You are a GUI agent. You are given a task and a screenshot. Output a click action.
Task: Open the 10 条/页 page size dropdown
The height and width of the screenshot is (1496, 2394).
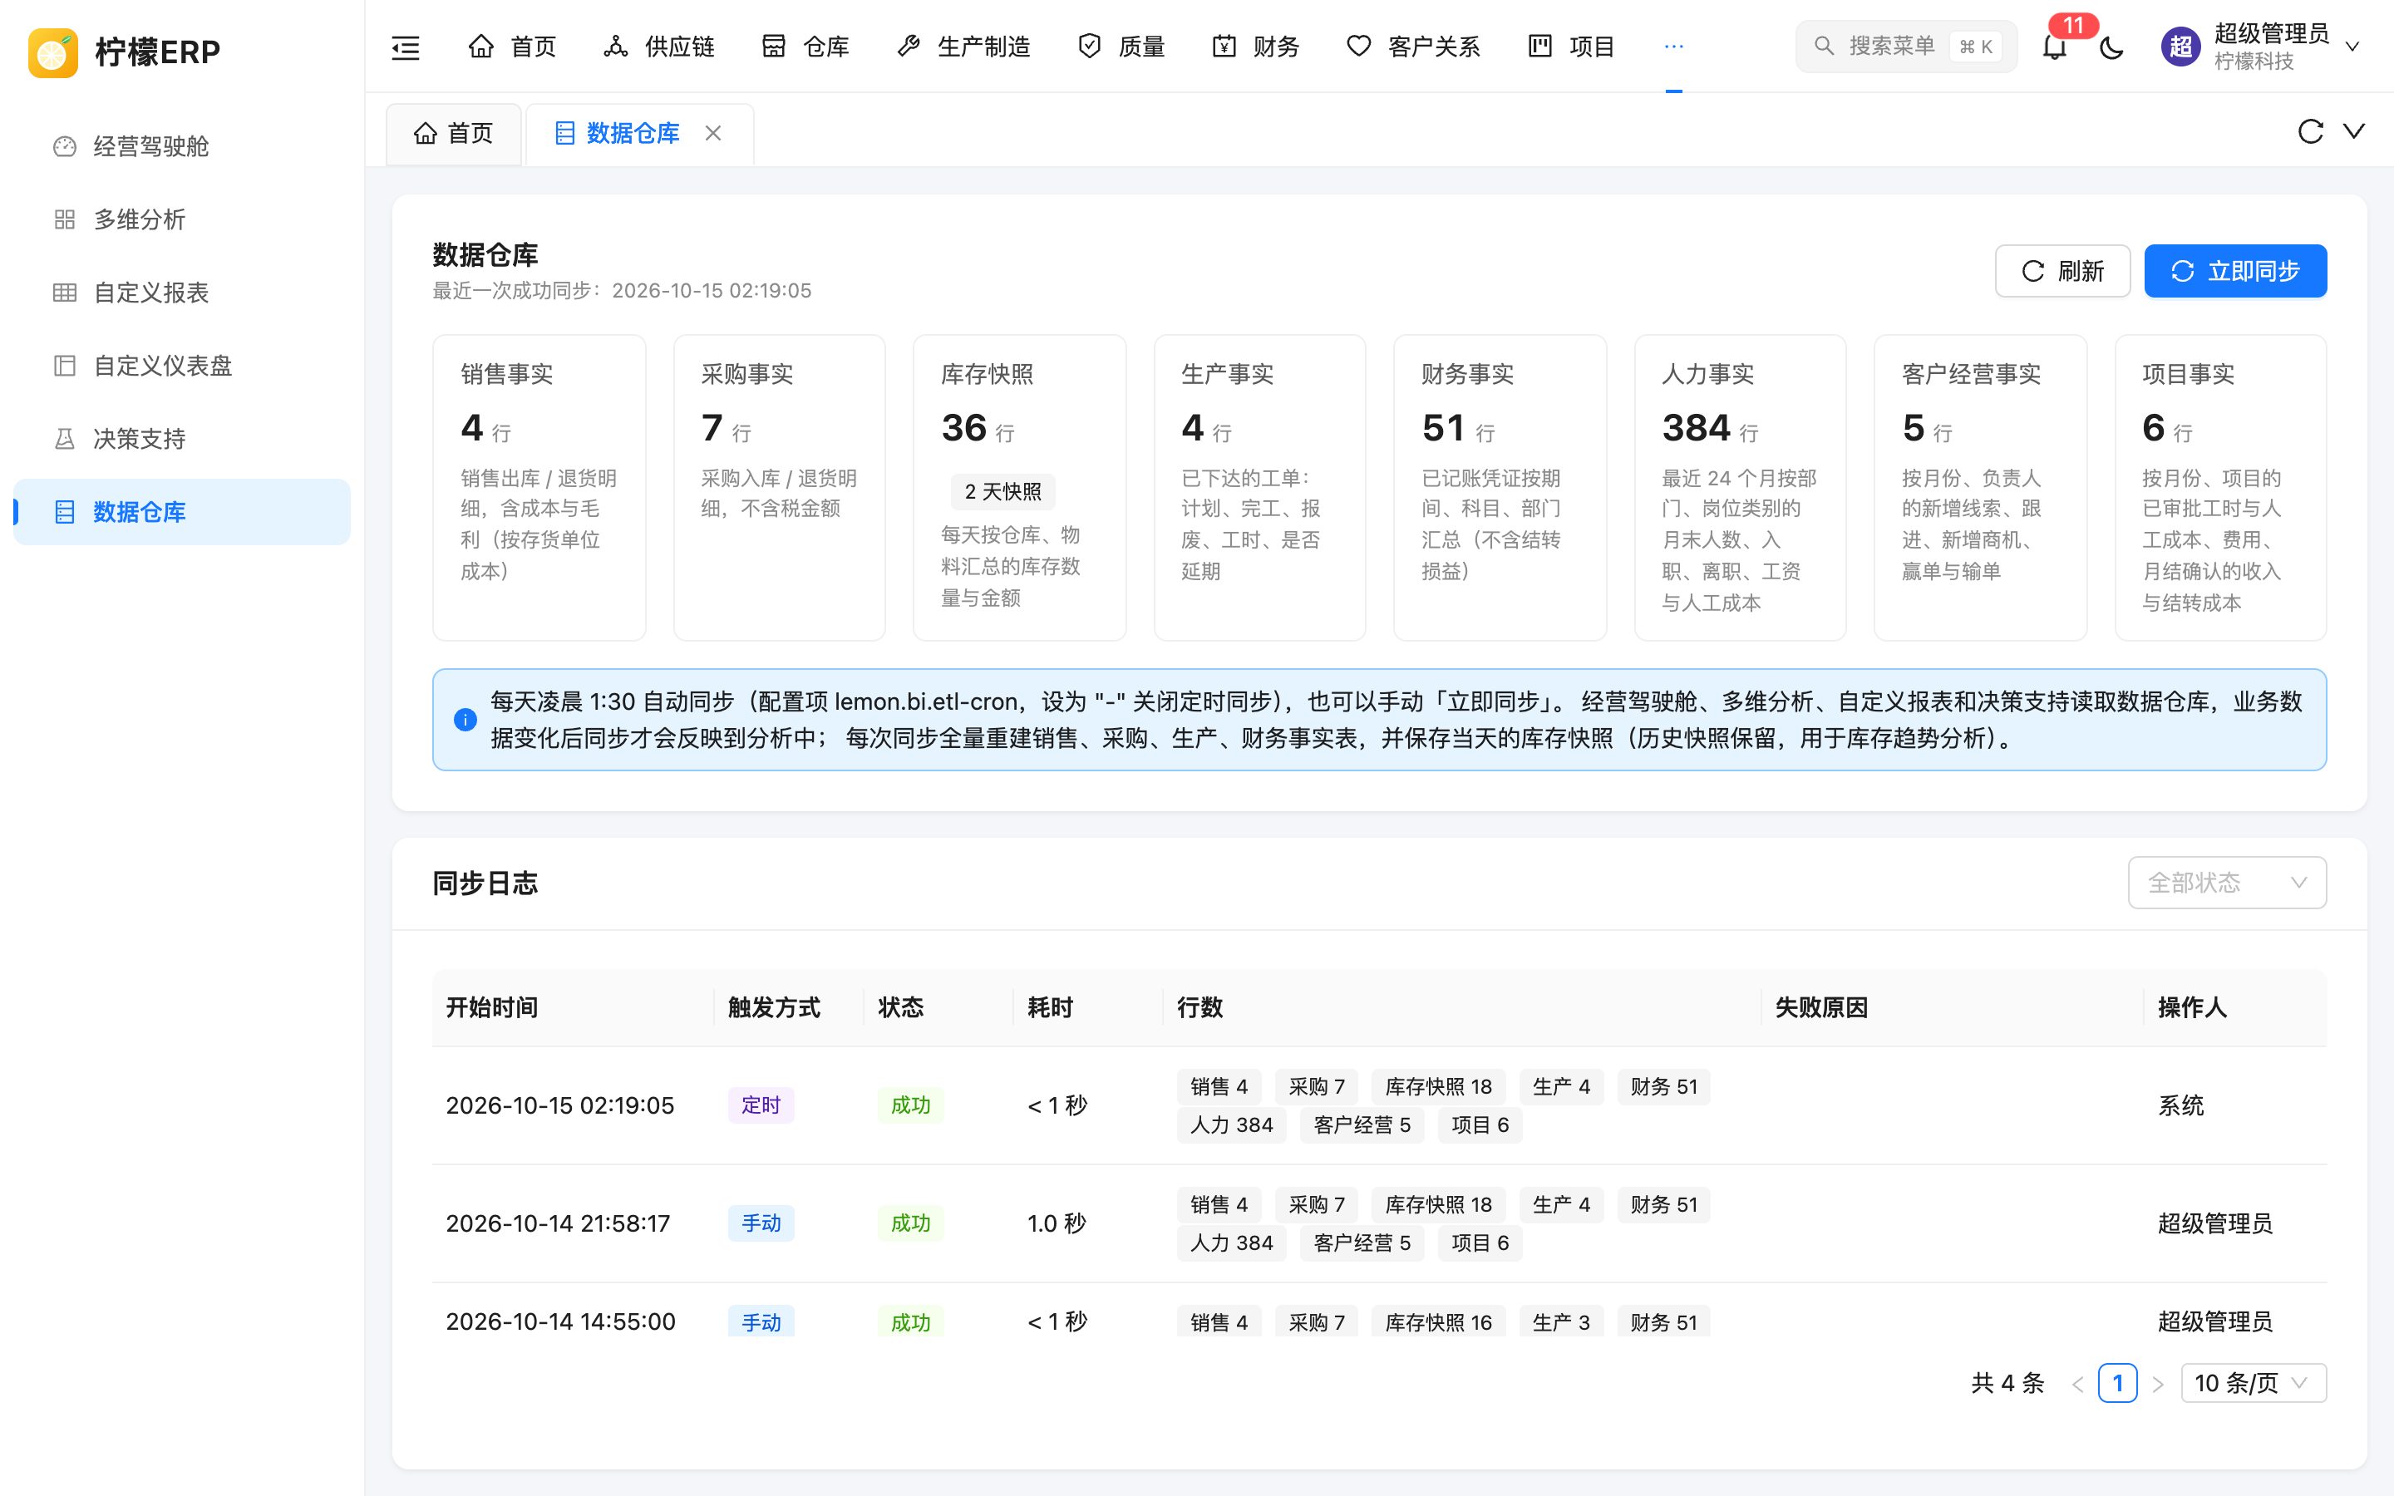click(2254, 1383)
